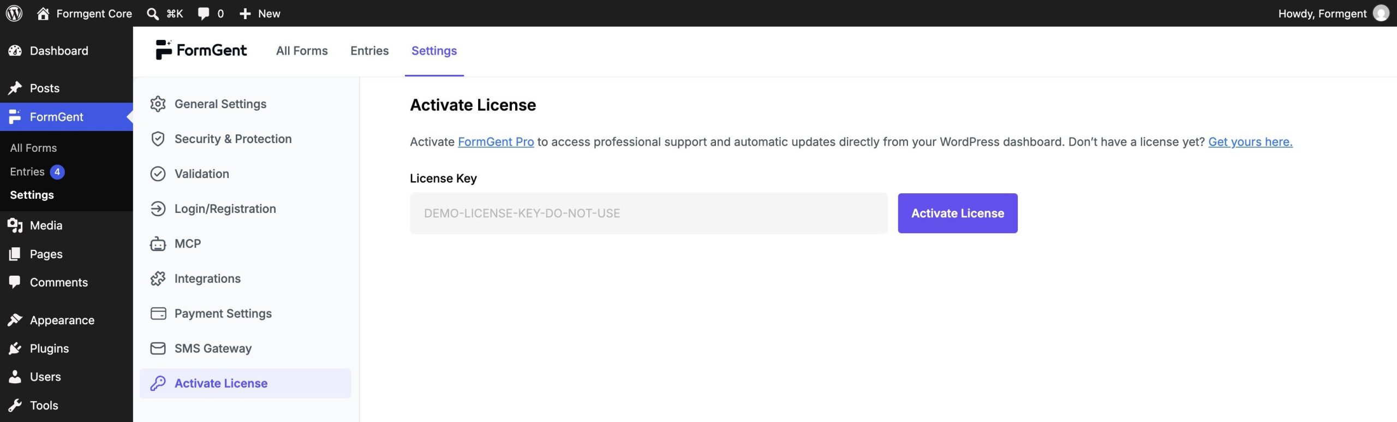Click the Activate License key icon
The image size is (1397, 422).
158,383
